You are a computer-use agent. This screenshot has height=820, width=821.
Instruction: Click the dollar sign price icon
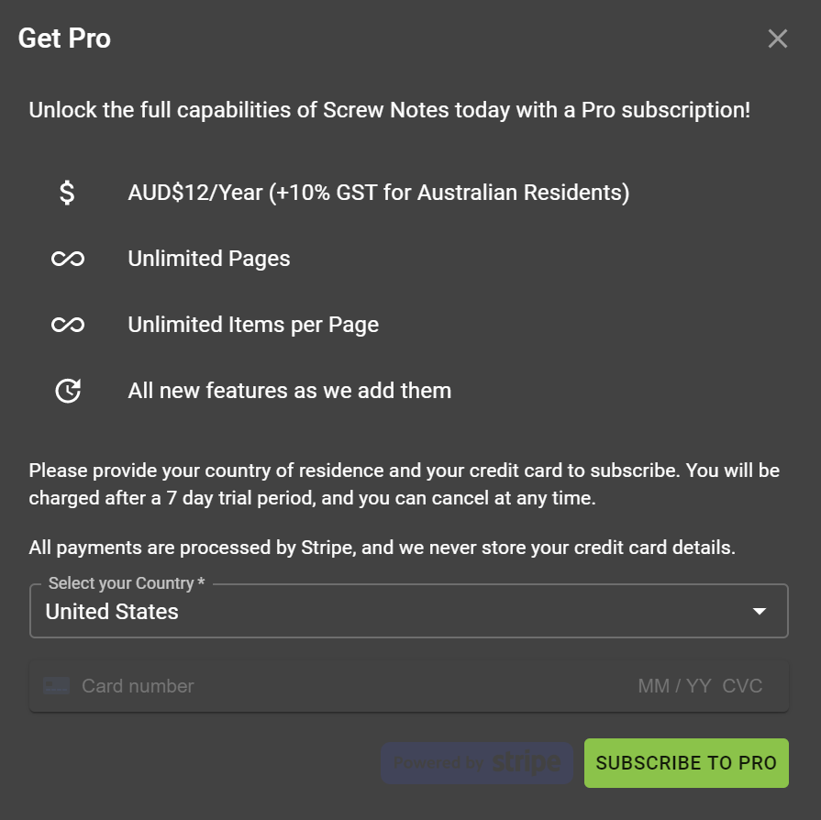tap(67, 193)
